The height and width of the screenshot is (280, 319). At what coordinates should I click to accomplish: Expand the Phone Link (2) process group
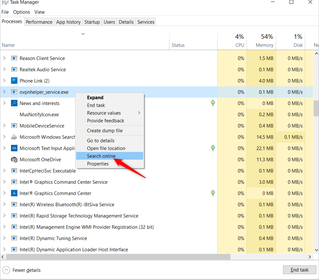point(4,81)
